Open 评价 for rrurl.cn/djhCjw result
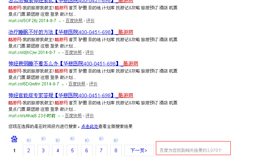270x159 pixels. pos(90,53)
